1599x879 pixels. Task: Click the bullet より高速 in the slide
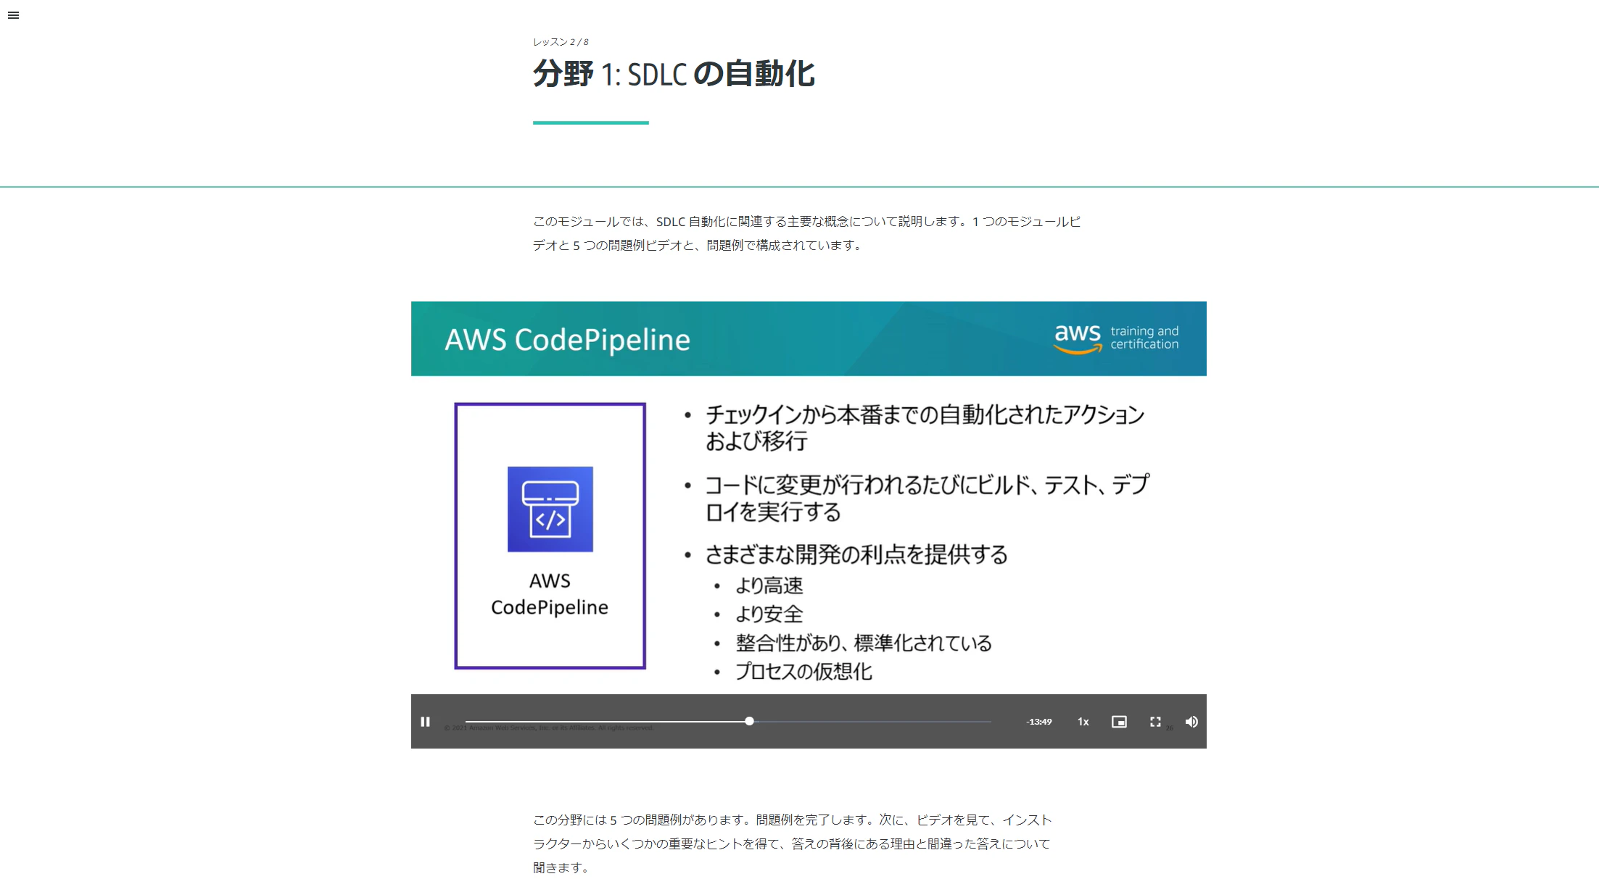[x=769, y=586]
